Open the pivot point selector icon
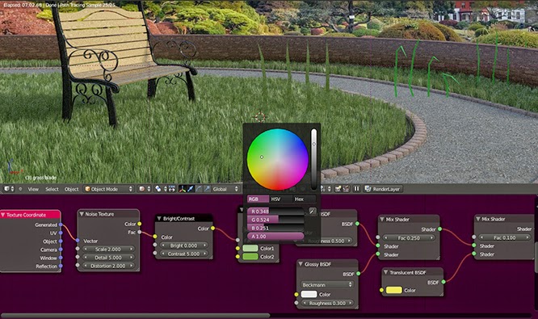 [161, 189]
